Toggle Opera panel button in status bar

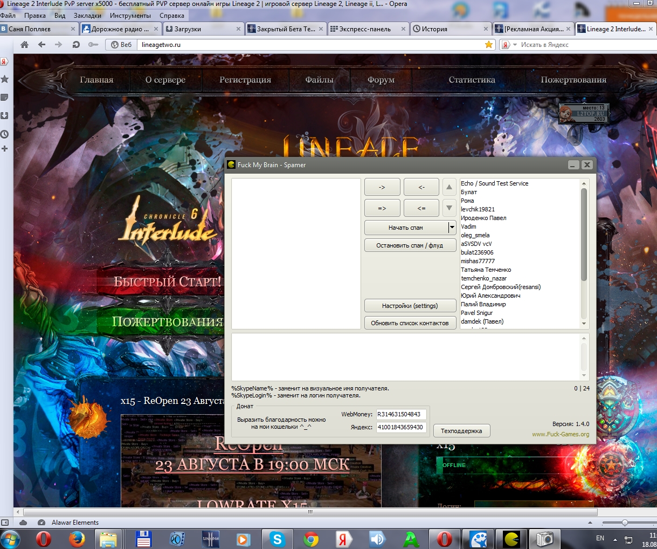coord(5,523)
